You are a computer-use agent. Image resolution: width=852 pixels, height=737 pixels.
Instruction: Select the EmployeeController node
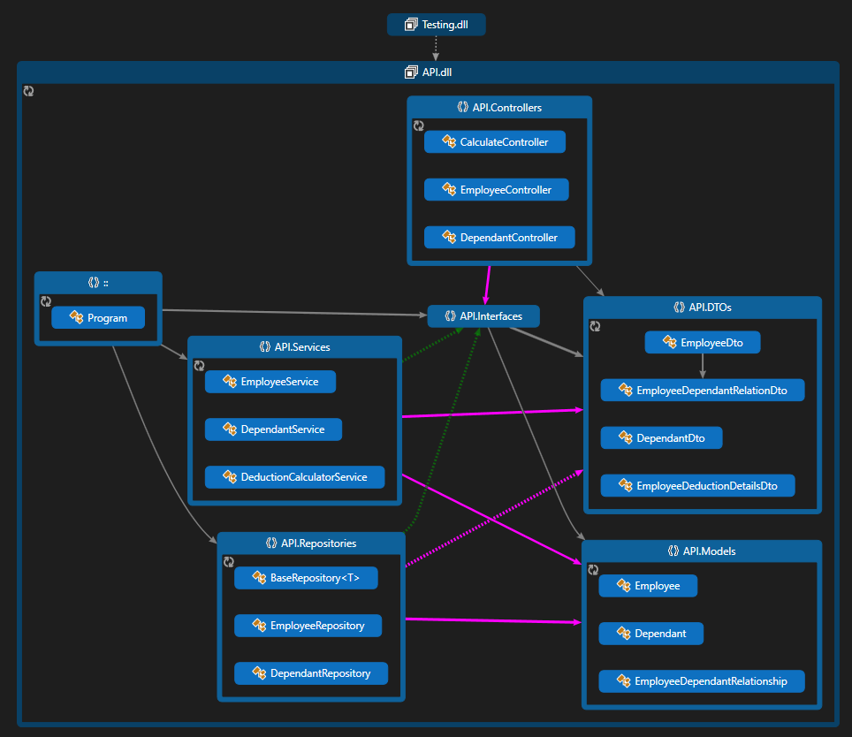click(x=496, y=189)
